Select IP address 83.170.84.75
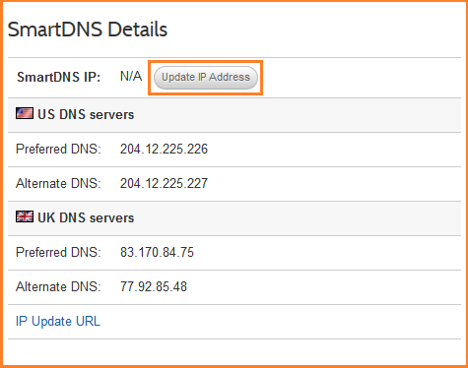The image size is (468, 368). click(157, 252)
